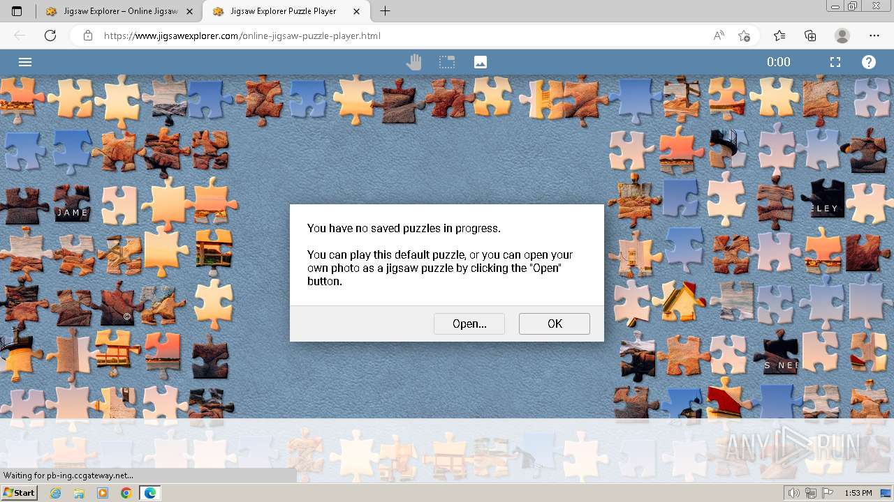Select the hand pan tool
The height and width of the screenshot is (502, 894).
point(414,62)
